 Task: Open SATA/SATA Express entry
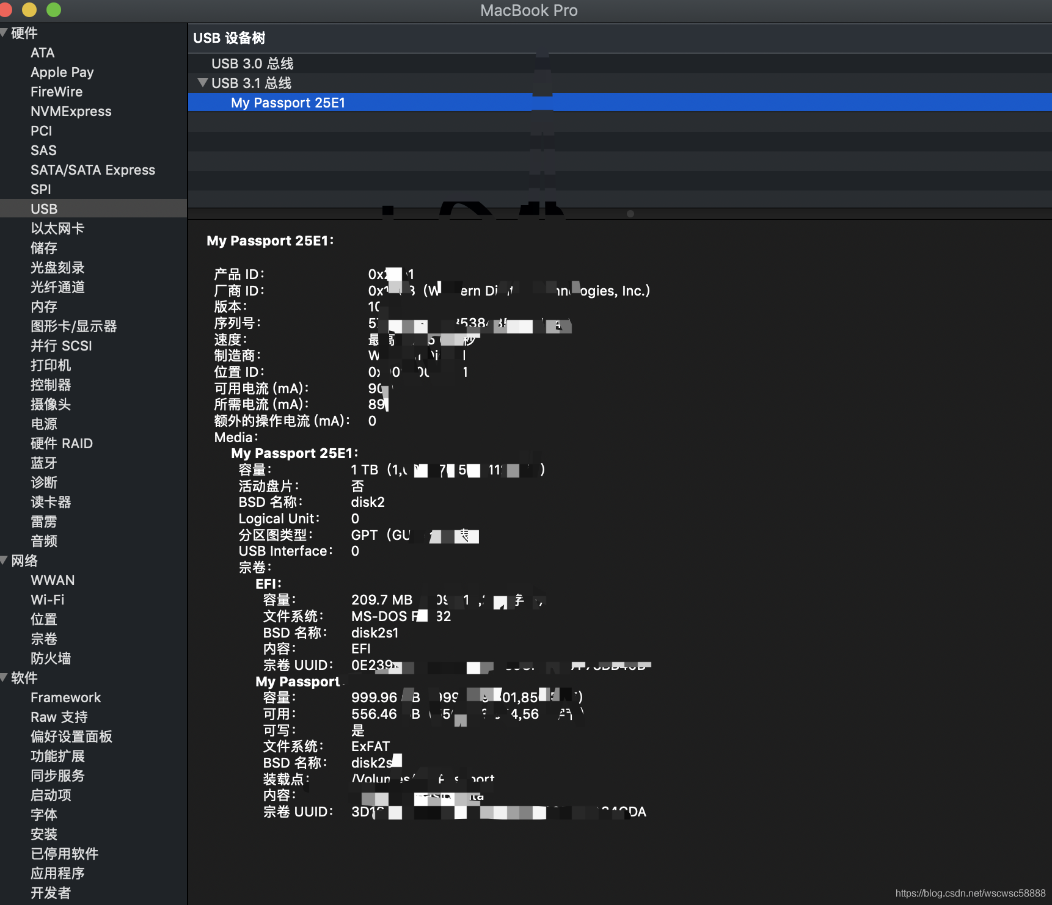coord(93,170)
